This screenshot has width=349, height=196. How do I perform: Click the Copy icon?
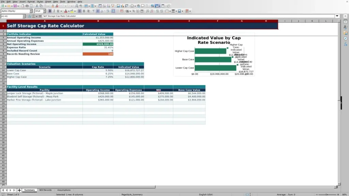pyautogui.click(x=41, y=6)
